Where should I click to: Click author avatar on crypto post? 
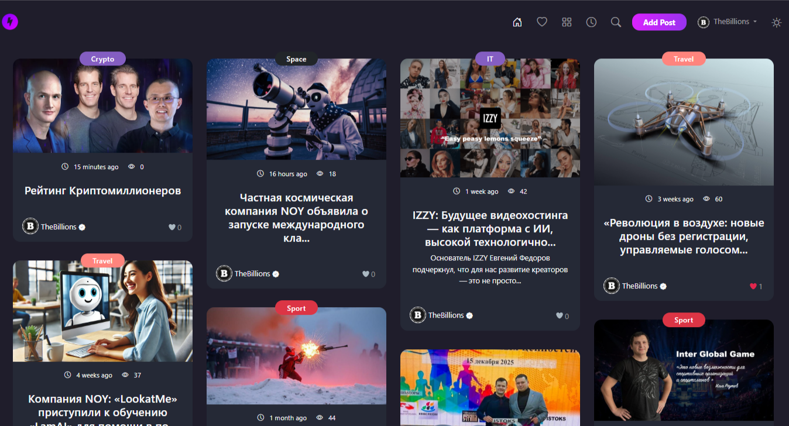click(30, 226)
